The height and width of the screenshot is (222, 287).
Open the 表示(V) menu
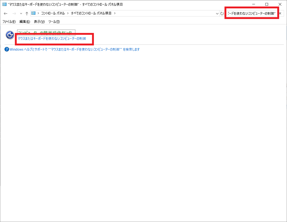coord(39,22)
